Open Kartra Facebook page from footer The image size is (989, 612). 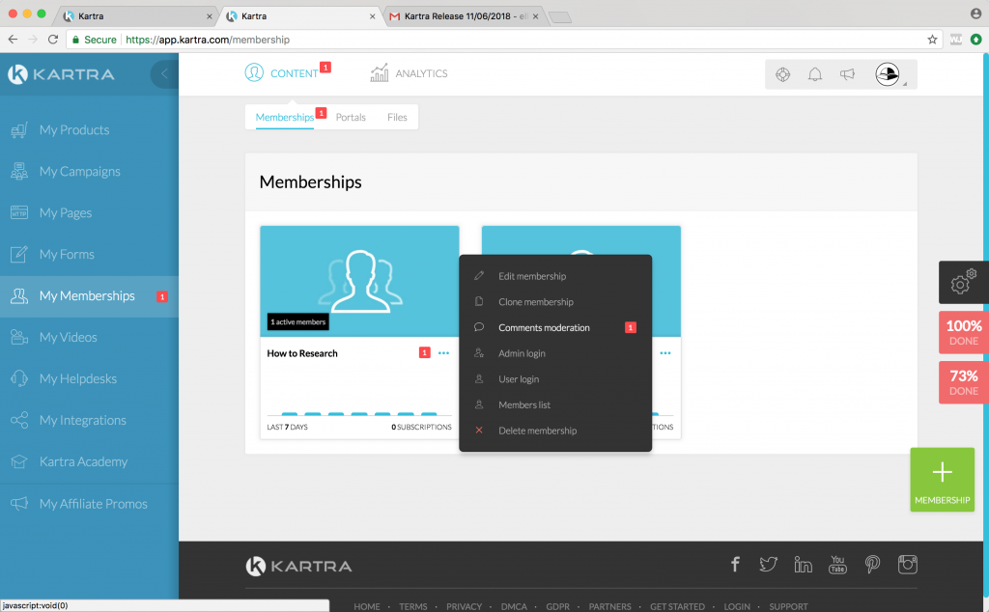pyautogui.click(x=735, y=564)
